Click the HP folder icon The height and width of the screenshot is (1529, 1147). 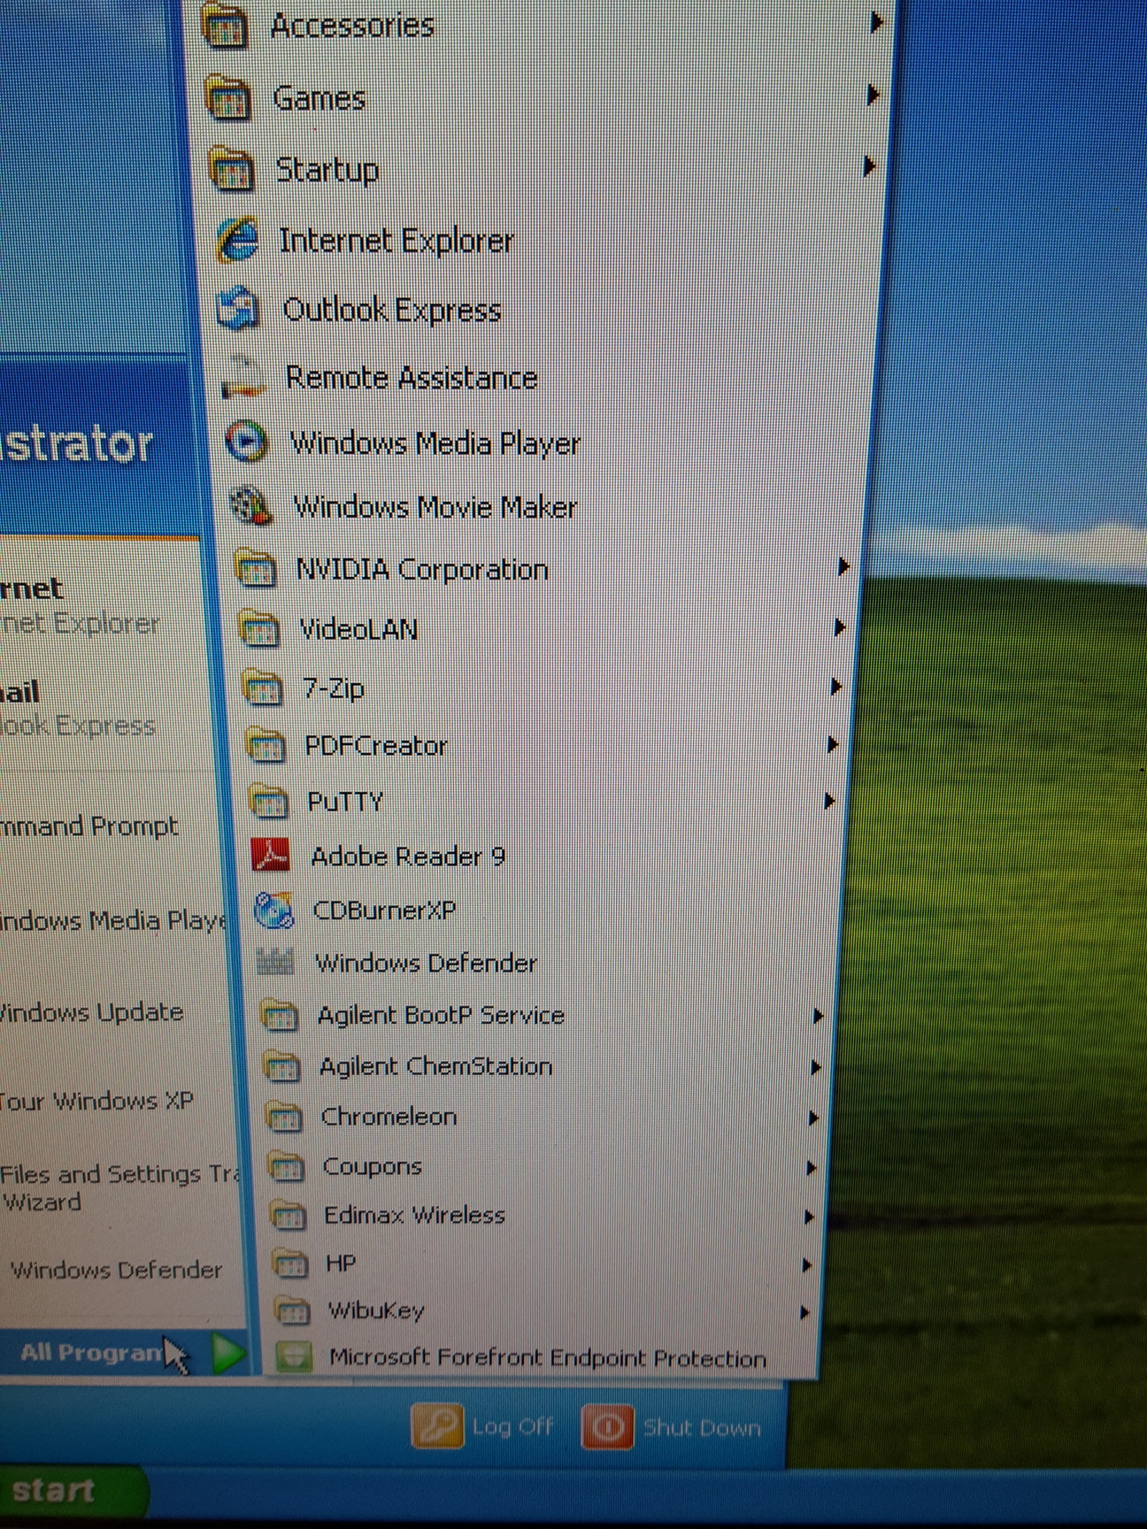click(289, 1263)
